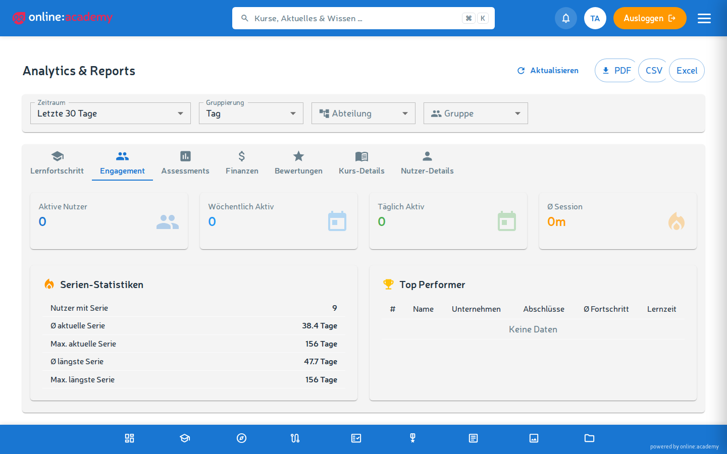Open notifications bell

pyautogui.click(x=566, y=18)
